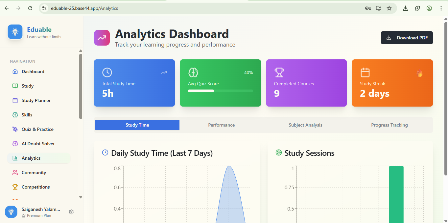Viewport: 448px width, 223px height.
Task: Open the Progress Tracking tab
Action: tap(389, 125)
